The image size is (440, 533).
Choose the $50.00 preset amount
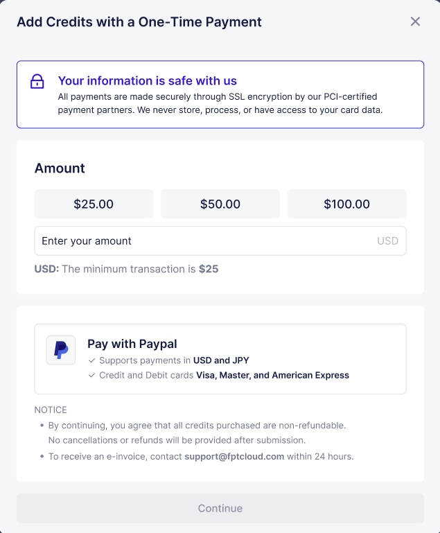pos(220,204)
